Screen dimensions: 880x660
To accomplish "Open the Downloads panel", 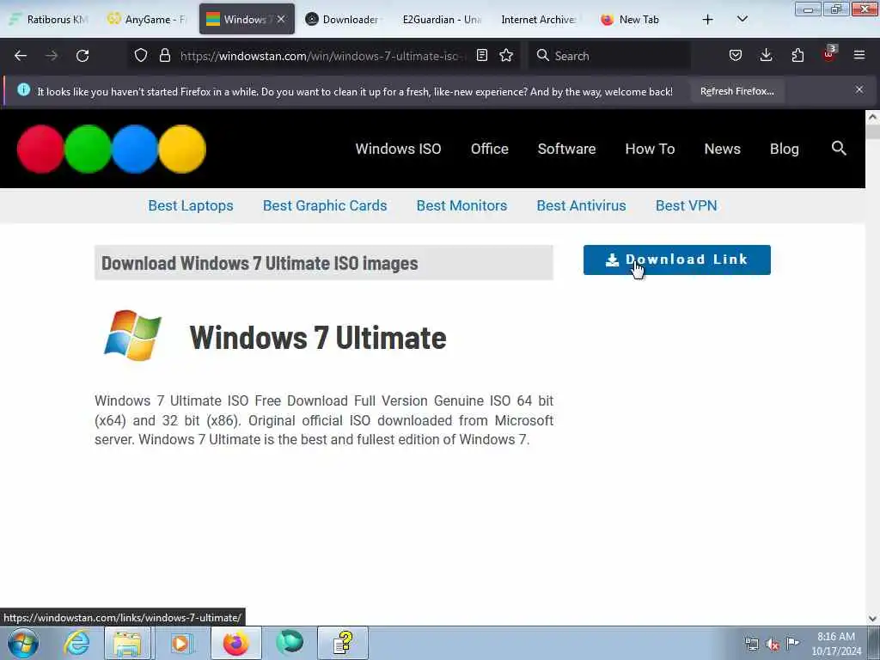I will click(766, 55).
